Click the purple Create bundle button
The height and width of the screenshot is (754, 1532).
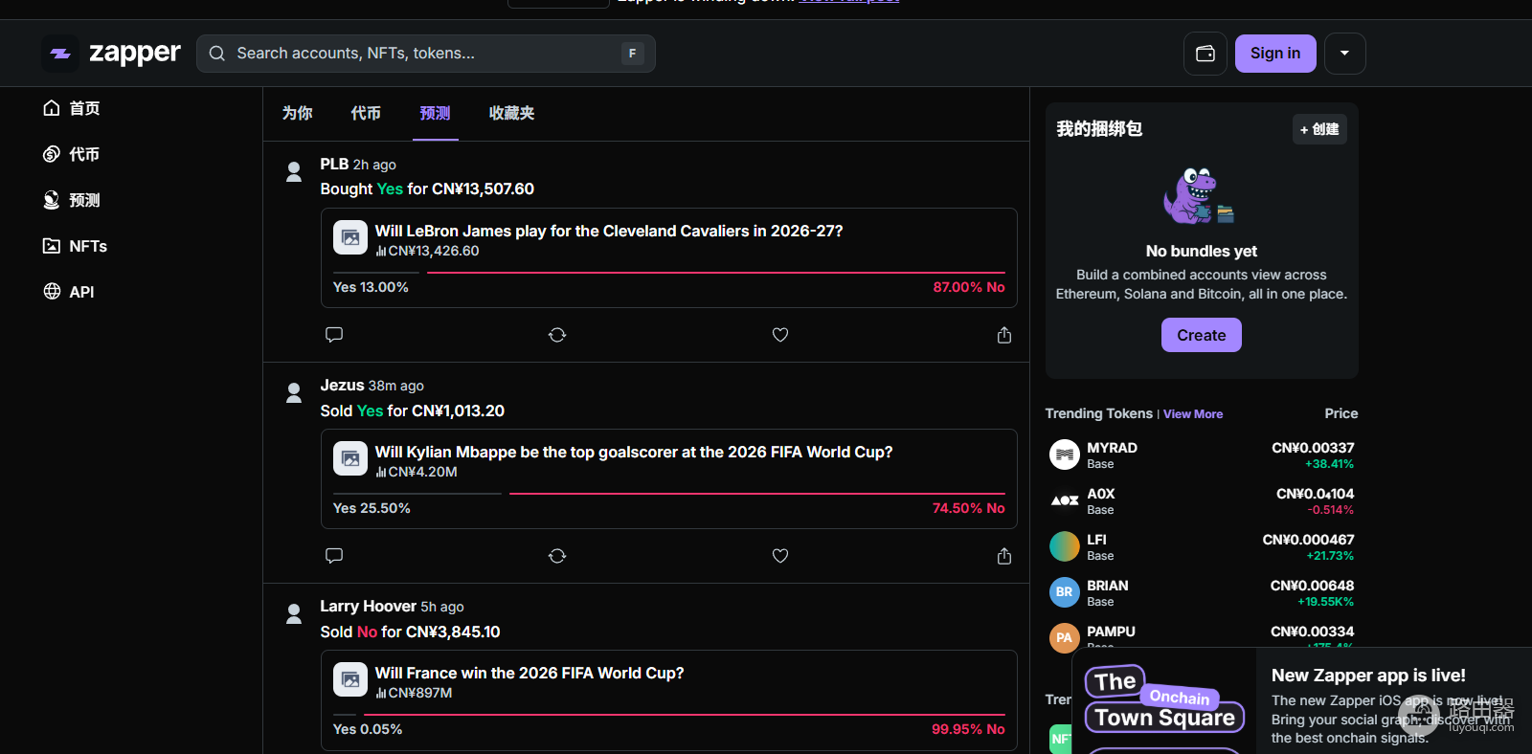coord(1201,335)
